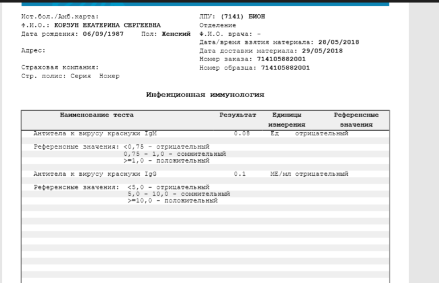
Task: Click the Страховая компания field label
Action: point(60,67)
